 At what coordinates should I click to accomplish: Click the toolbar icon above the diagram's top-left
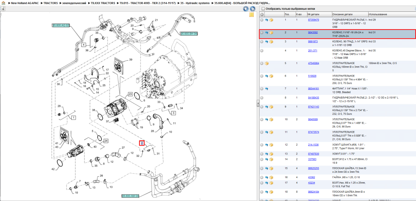click(x=2, y=8)
